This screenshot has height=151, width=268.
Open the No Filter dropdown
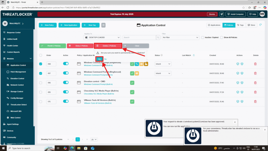point(181,37)
